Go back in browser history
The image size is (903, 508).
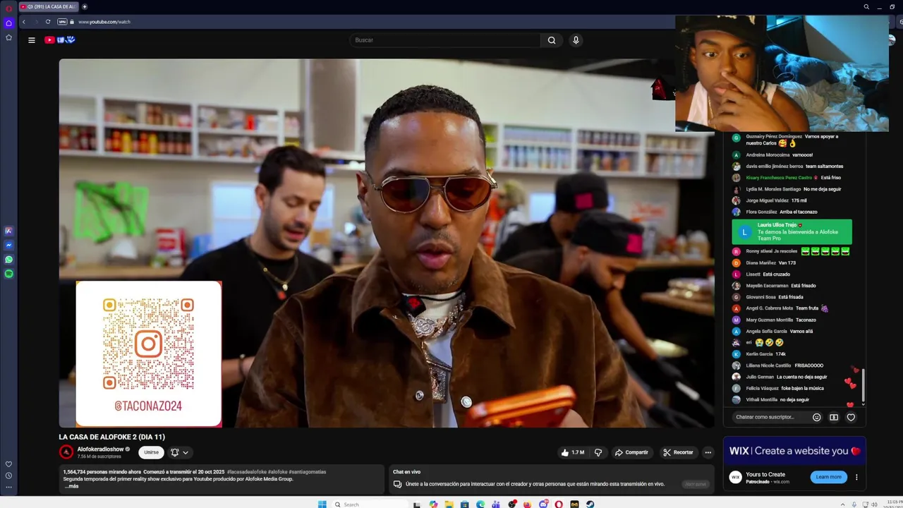click(x=23, y=22)
